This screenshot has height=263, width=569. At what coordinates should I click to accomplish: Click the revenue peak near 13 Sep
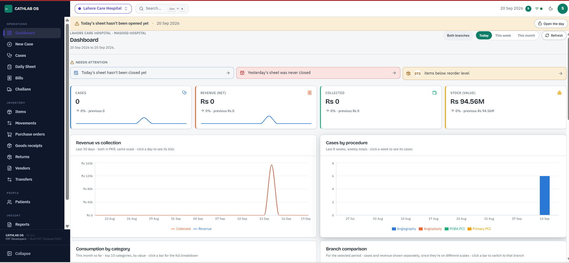272,165
